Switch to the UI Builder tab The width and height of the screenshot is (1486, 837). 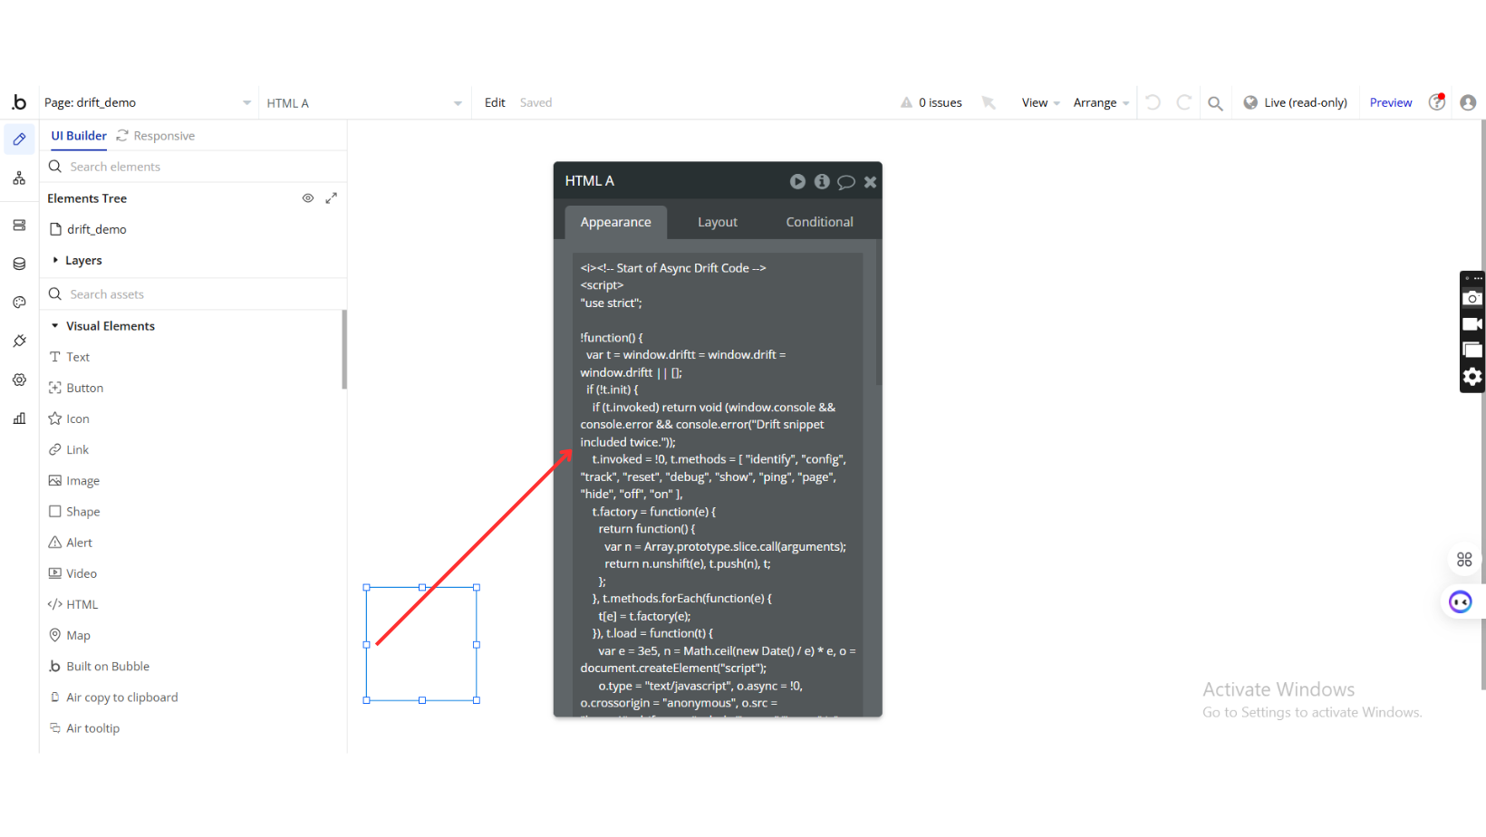pos(79,136)
